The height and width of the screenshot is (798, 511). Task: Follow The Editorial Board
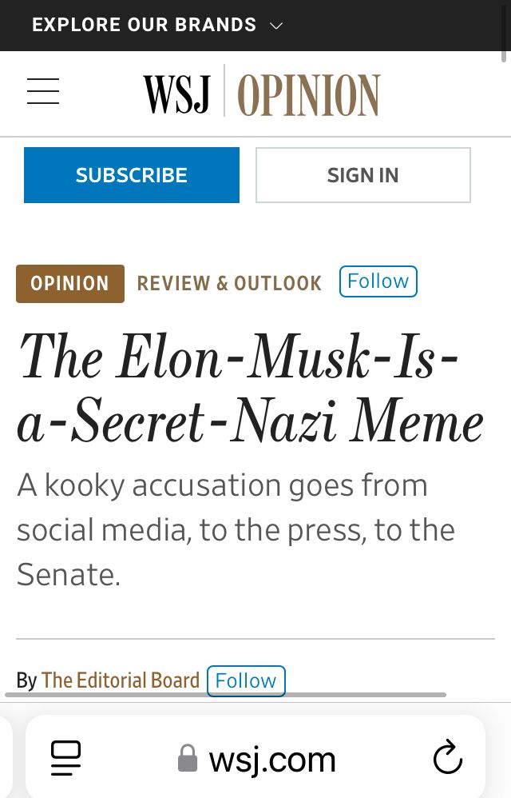246,680
